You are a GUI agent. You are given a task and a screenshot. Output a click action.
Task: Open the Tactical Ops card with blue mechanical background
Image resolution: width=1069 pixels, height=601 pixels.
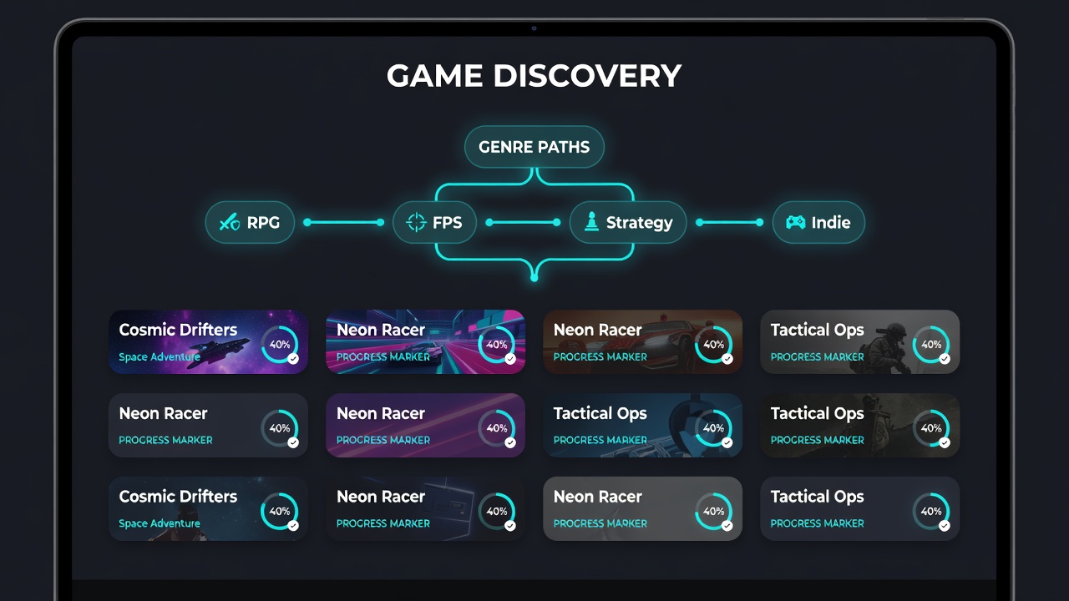click(x=642, y=426)
